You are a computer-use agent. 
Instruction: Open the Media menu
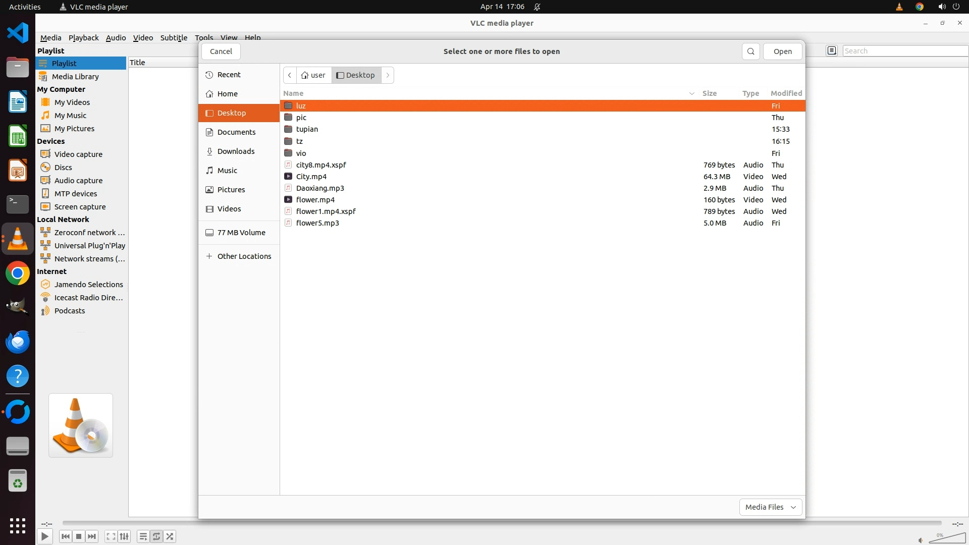coord(50,38)
